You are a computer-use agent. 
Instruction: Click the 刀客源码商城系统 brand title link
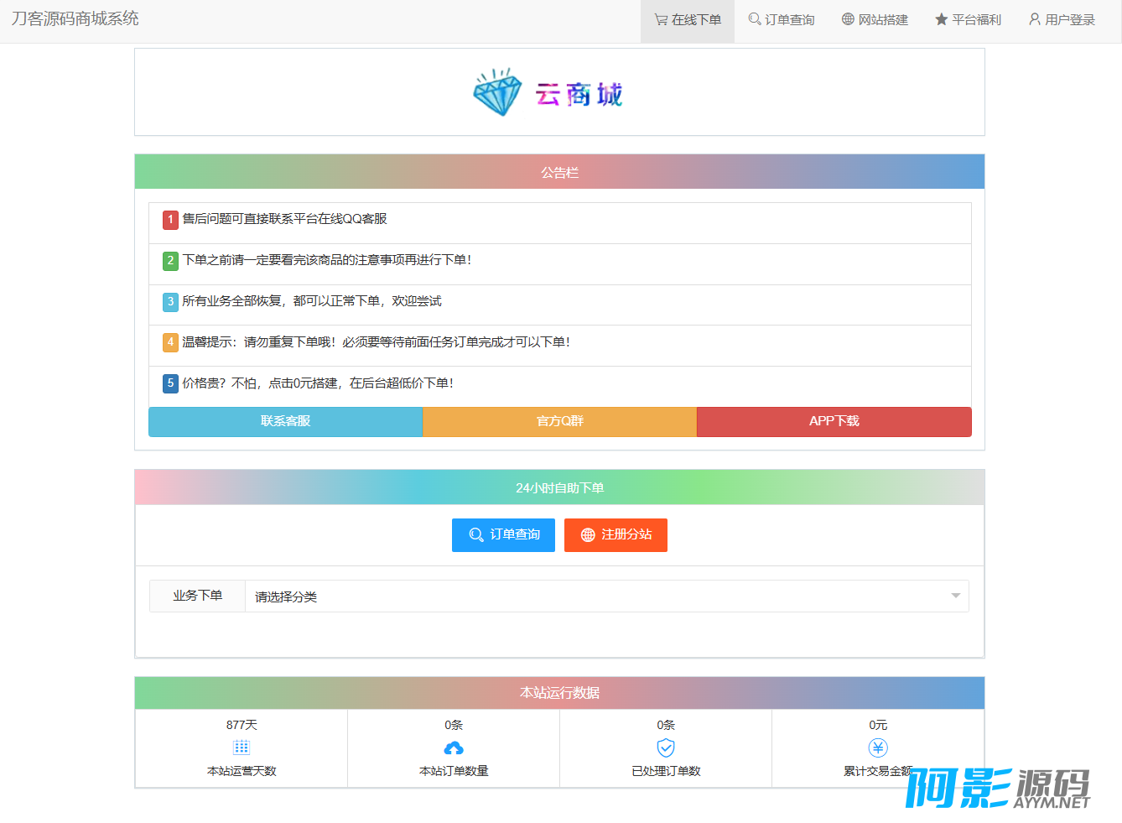pos(75,18)
